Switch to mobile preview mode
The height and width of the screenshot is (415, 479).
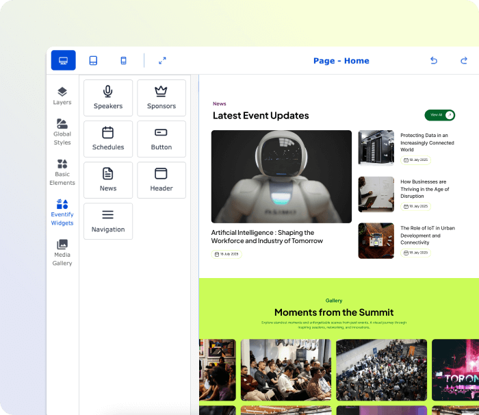click(x=123, y=60)
